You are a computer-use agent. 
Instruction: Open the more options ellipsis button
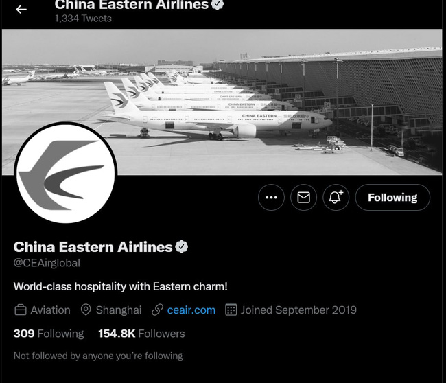point(271,198)
